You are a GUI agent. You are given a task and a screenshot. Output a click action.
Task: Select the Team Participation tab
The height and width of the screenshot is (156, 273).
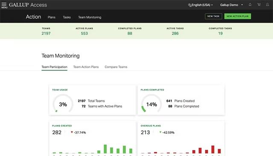click(x=54, y=67)
